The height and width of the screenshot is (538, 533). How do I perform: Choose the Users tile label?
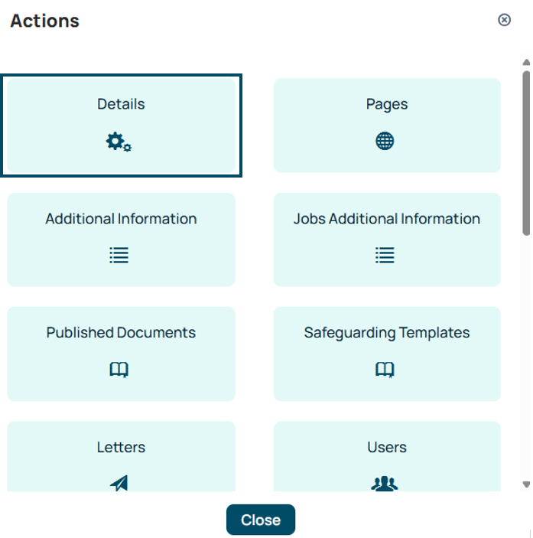[x=387, y=447]
